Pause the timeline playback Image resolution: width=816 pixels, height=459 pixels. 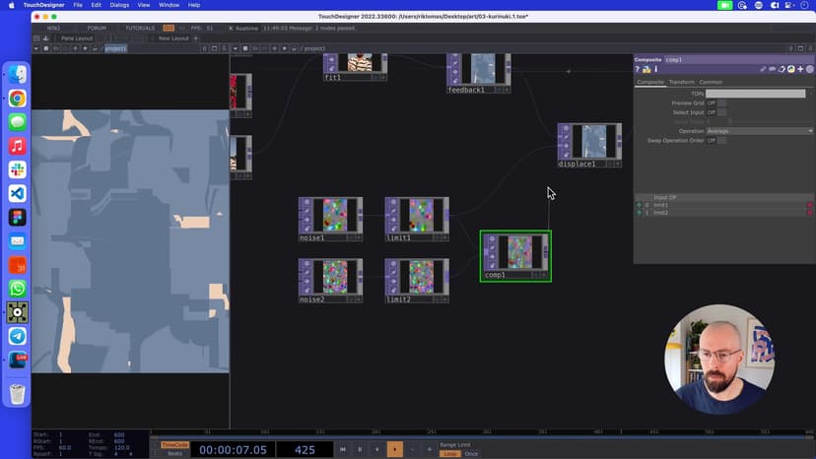360,449
